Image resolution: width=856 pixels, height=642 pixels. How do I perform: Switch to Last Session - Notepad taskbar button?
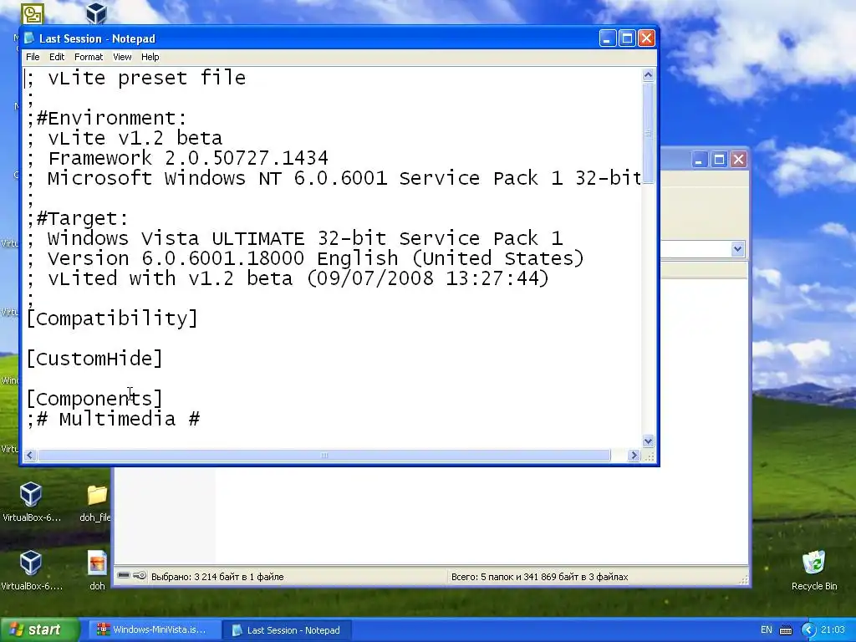click(x=287, y=630)
